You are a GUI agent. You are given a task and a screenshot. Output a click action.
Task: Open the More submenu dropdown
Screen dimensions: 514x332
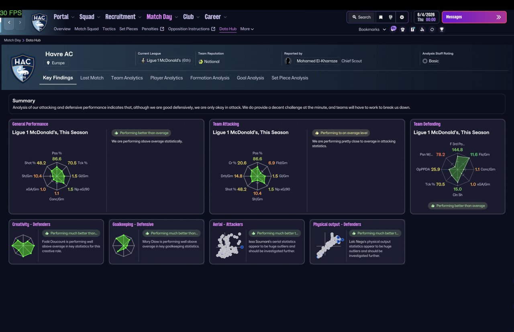pos(247,29)
